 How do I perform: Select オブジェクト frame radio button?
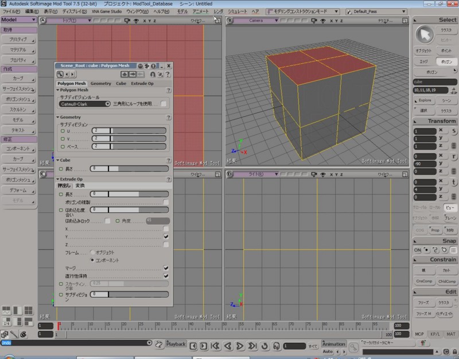(x=92, y=252)
